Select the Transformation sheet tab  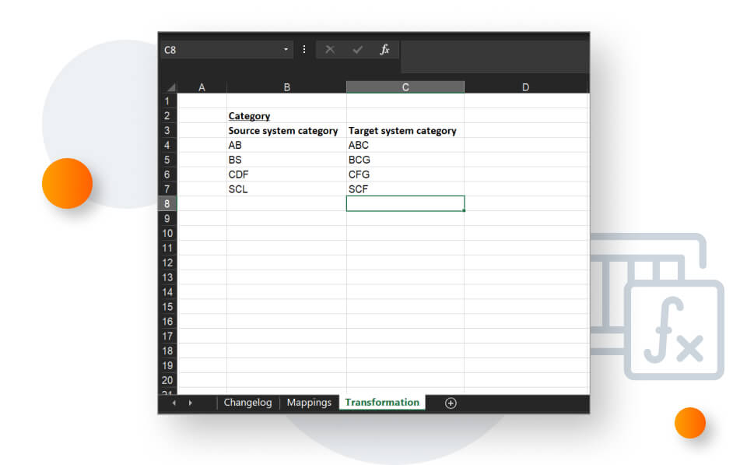point(382,403)
